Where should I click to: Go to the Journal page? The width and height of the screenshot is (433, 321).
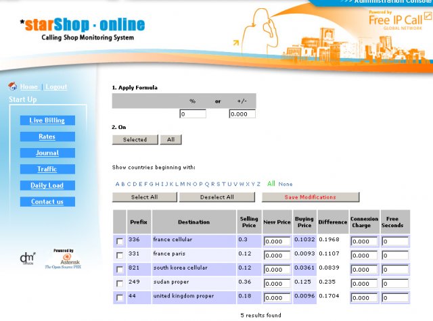coord(47,153)
